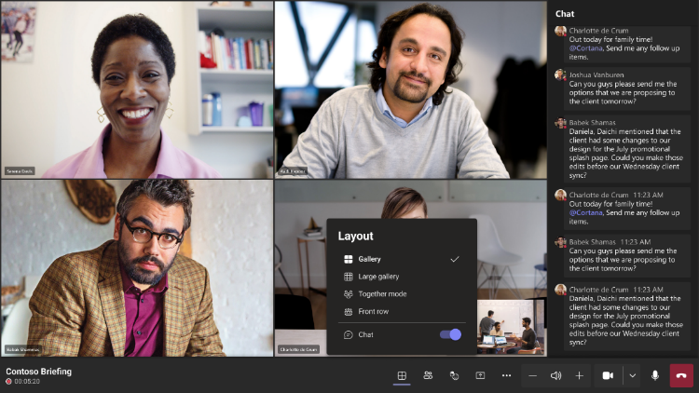Turn off the camera
Screen dimensions: 699x393
608,375
